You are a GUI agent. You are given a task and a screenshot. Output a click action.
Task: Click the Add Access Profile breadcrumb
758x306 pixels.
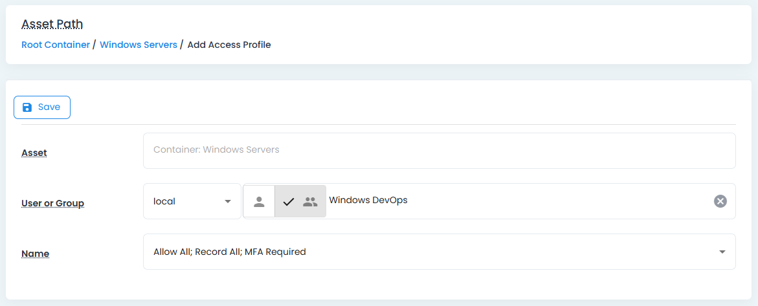(229, 45)
